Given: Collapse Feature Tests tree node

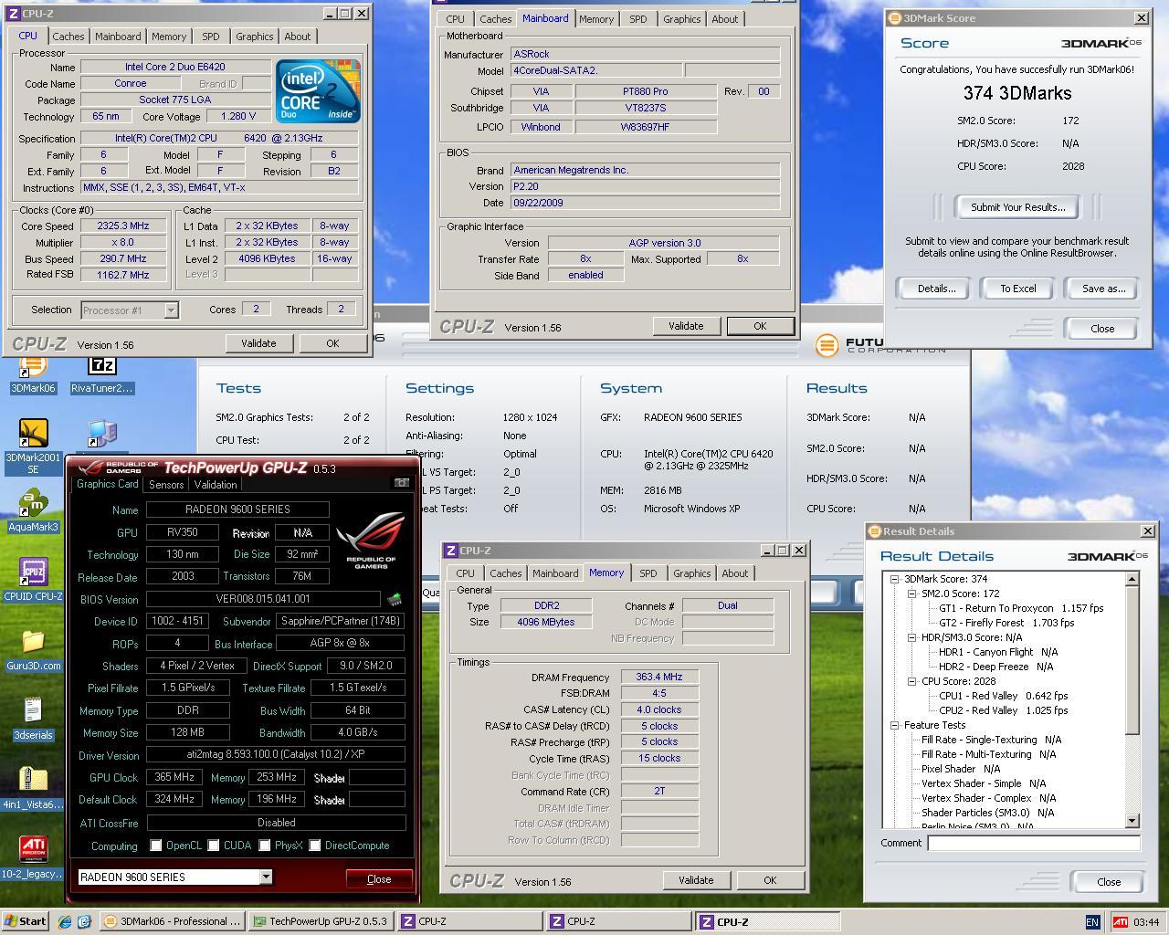Looking at the screenshot, I should [x=896, y=725].
